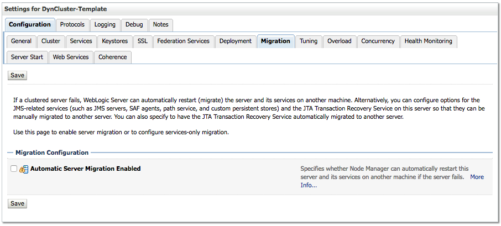Open the Logging tab
Screen dimensions: 501x226
coord(105,25)
